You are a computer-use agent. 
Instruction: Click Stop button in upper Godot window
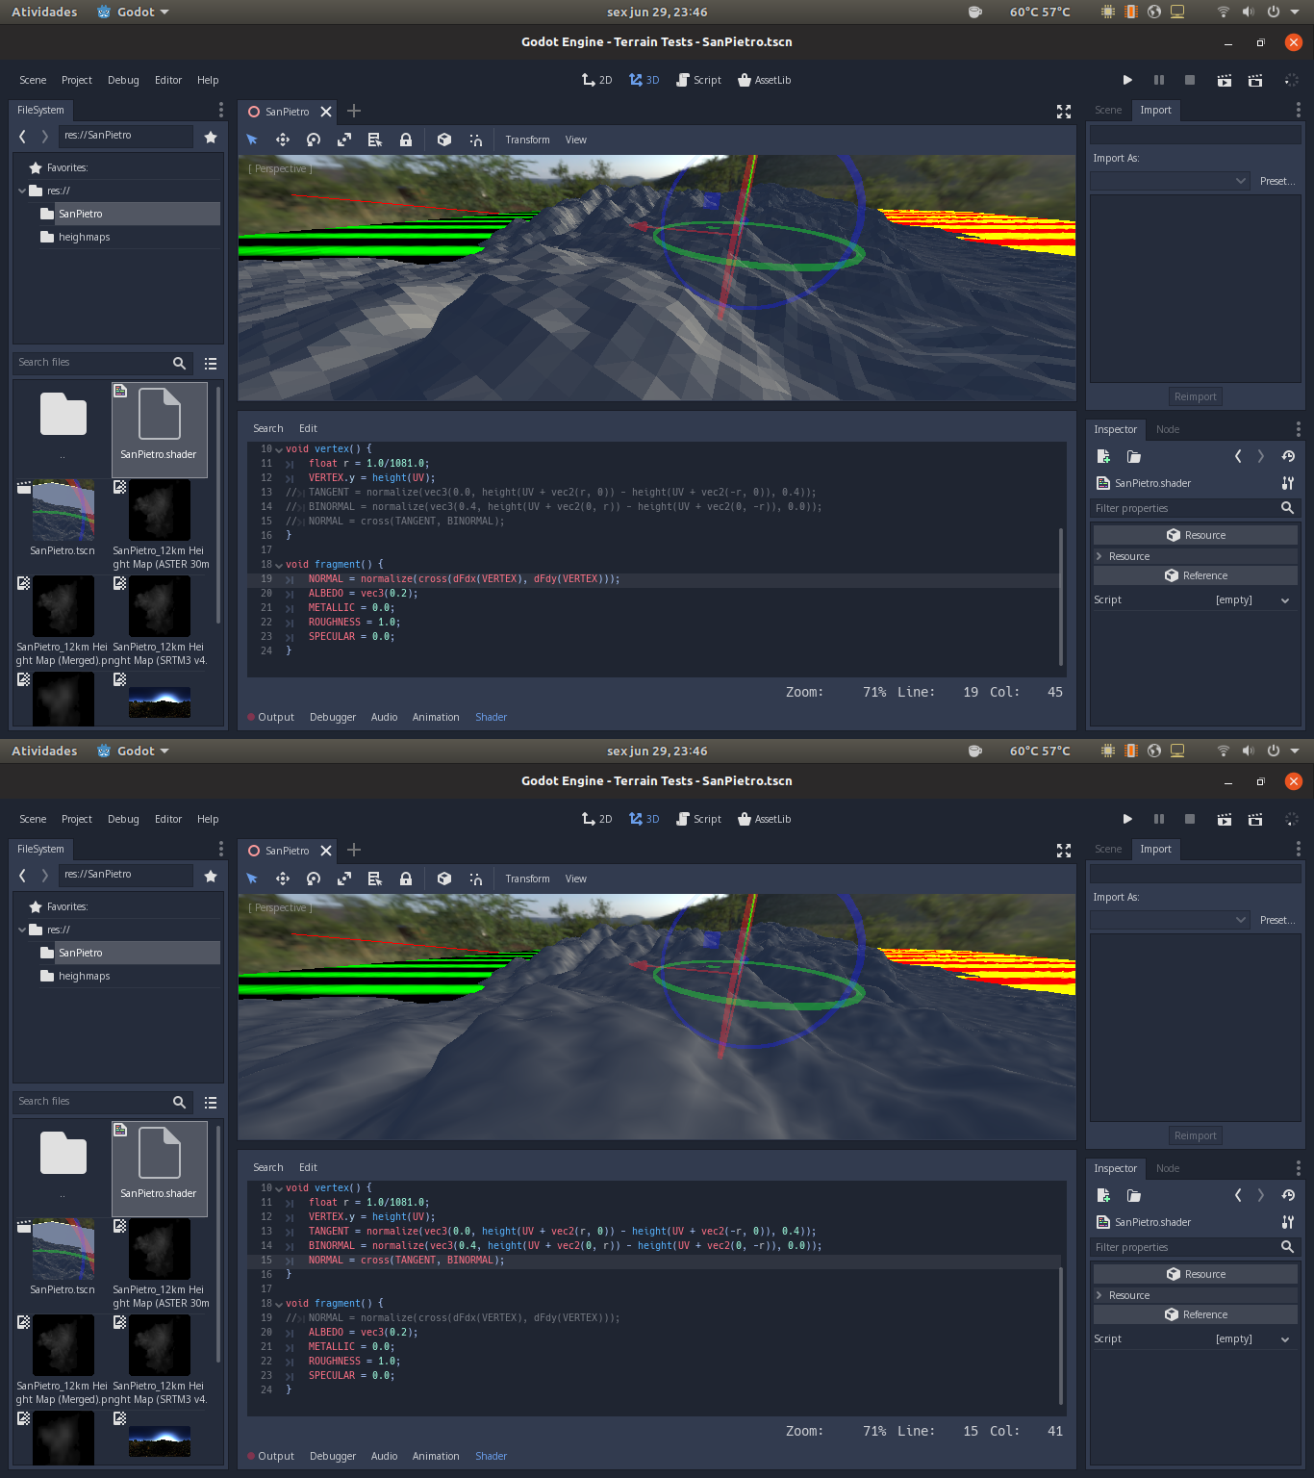[x=1190, y=80]
